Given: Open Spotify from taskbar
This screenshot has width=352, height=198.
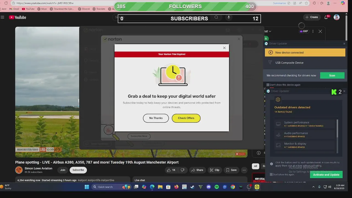Looking at the screenshot, I should point(217,187).
